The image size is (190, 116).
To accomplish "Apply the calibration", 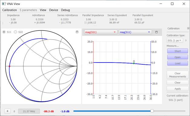I will 178,89.
